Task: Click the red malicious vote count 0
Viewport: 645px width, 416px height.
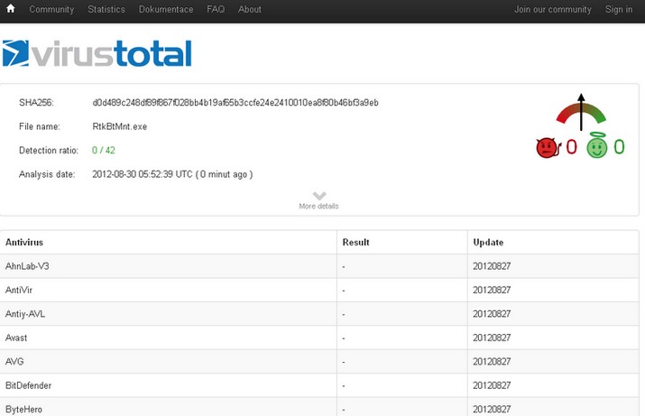Action: 571,147
